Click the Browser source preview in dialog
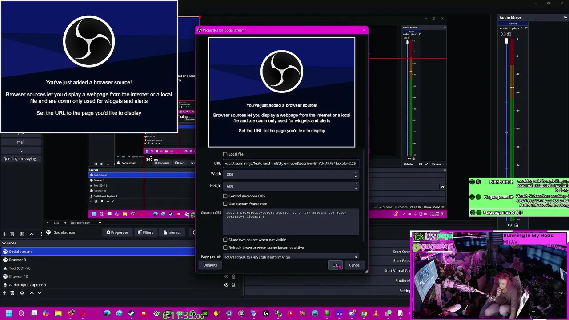Image resolution: width=569 pixels, height=320 pixels. (282, 92)
